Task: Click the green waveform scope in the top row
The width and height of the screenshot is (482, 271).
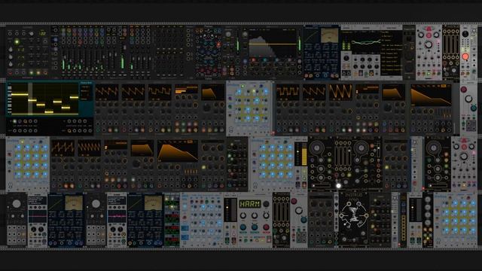Action: click(x=365, y=42)
